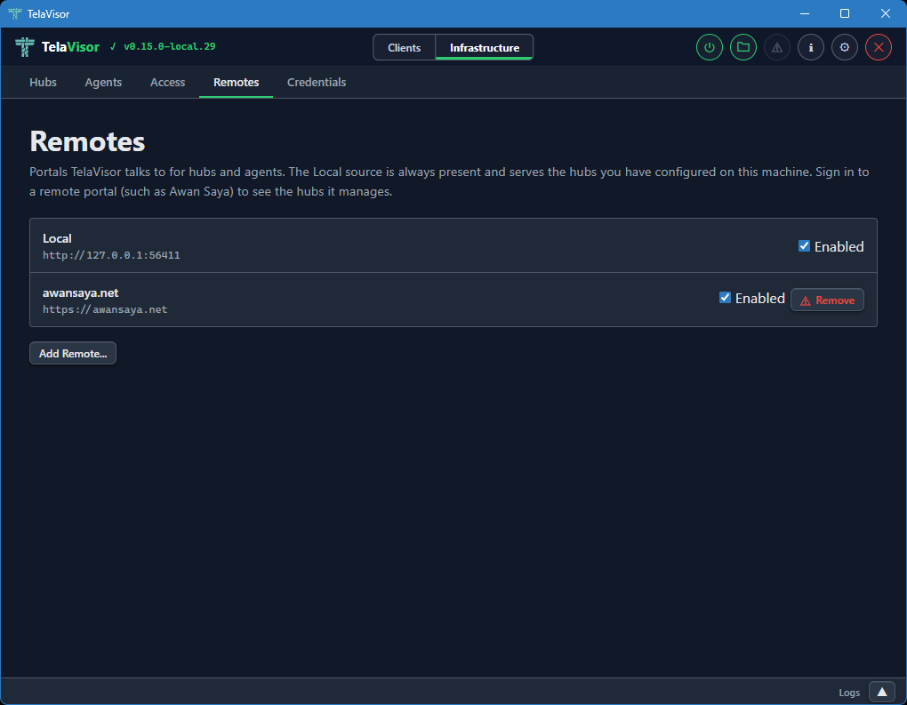Close the TelaVisor window from title bar
The width and height of the screenshot is (907, 705).
point(886,13)
